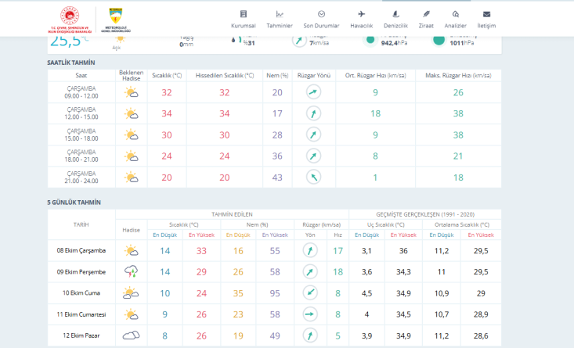Click the cloudy icon for 12 Ekim Pazar
574x348 pixels.
[131, 335]
